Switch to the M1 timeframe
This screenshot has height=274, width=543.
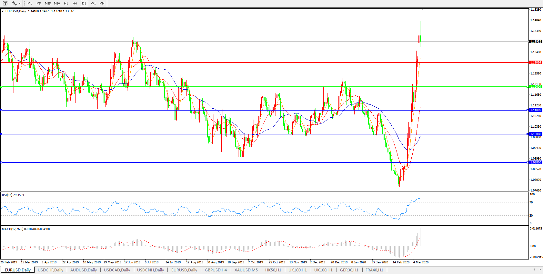(30, 3)
